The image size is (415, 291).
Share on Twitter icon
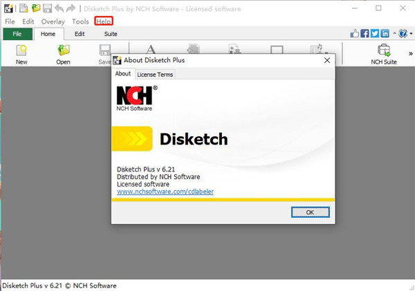(x=375, y=34)
